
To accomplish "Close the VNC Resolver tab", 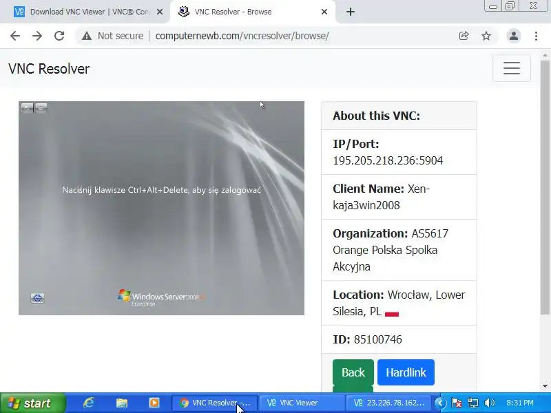I will tap(324, 12).
